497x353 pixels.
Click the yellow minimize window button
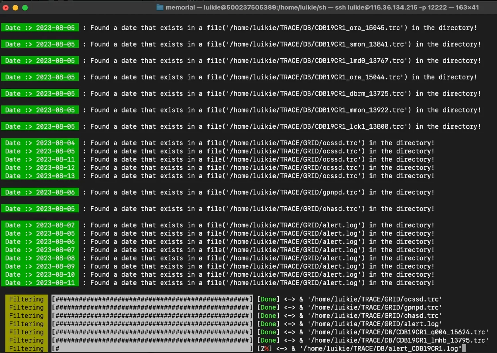15,7
